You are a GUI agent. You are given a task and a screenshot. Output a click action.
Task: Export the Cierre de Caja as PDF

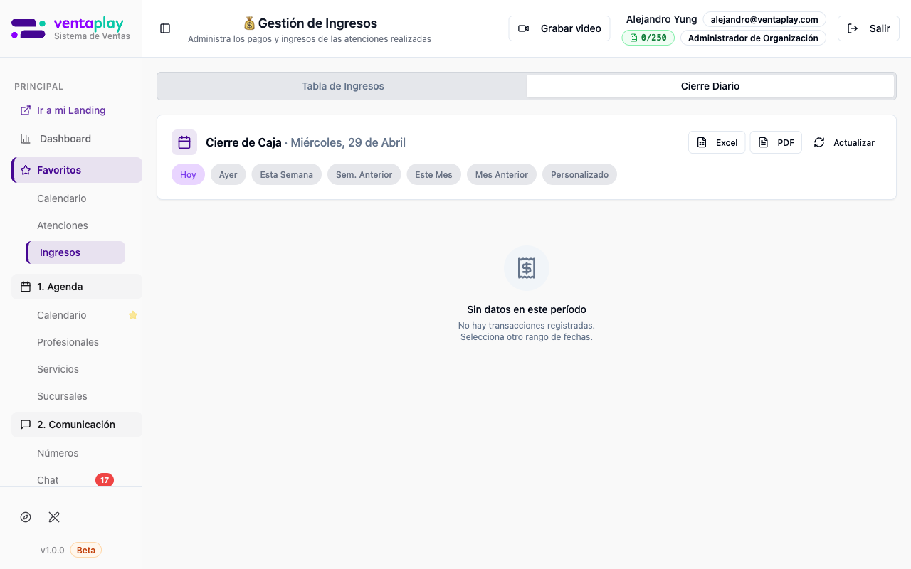click(775, 142)
